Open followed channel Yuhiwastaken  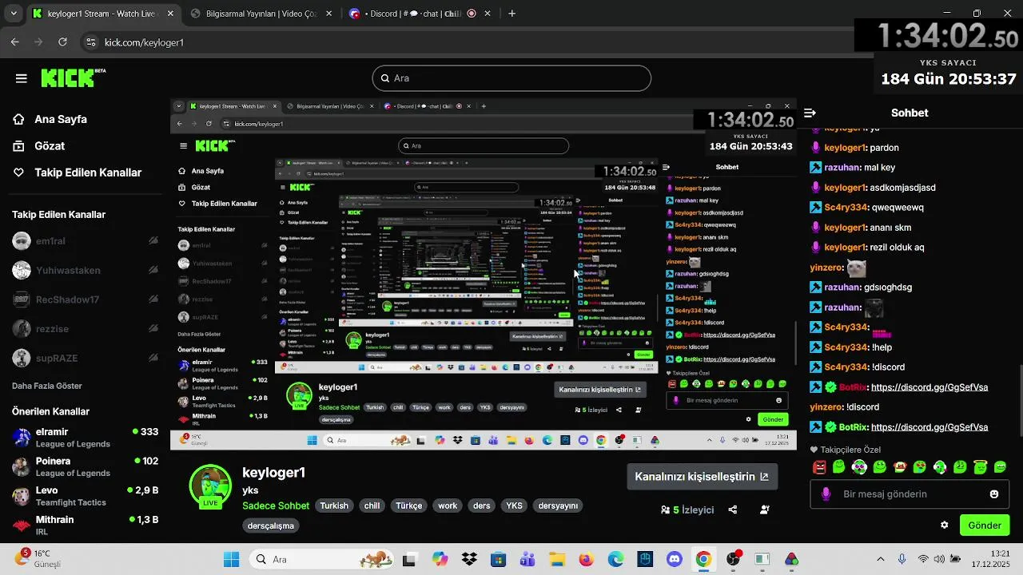pyautogui.click(x=86, y=270)
